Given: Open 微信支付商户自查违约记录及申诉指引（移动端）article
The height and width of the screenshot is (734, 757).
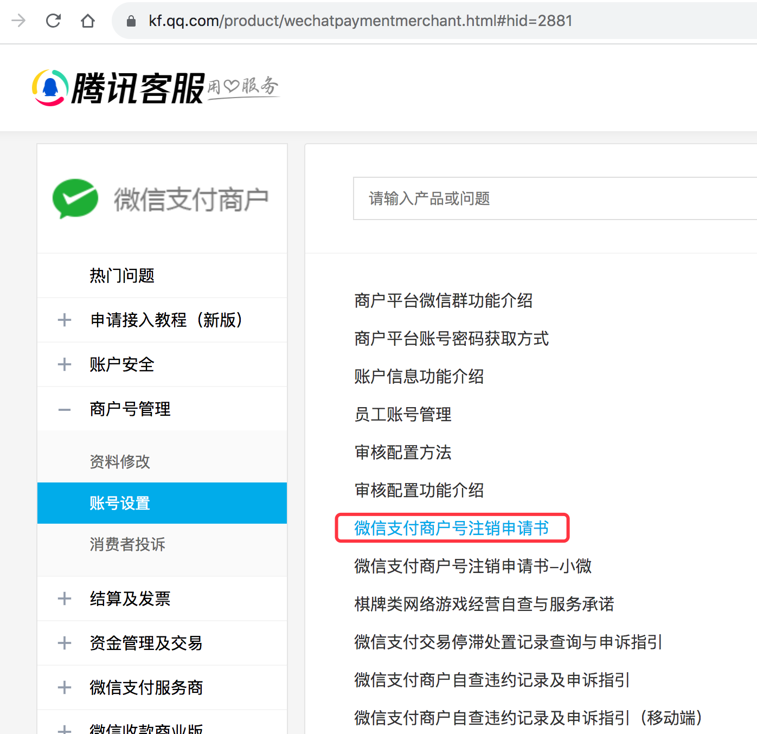Looking at the screenshot, I should point(529,718).
